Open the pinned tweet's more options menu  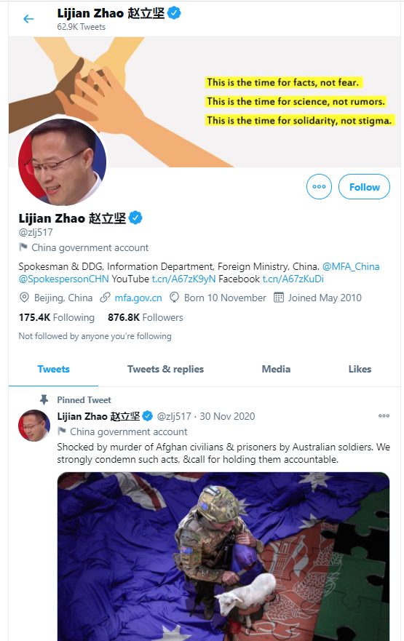pyautogui.click(x=384, y=415)
